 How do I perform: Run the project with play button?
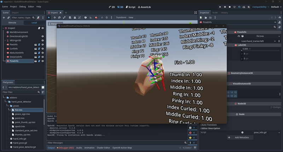click(x=220, y=7)
